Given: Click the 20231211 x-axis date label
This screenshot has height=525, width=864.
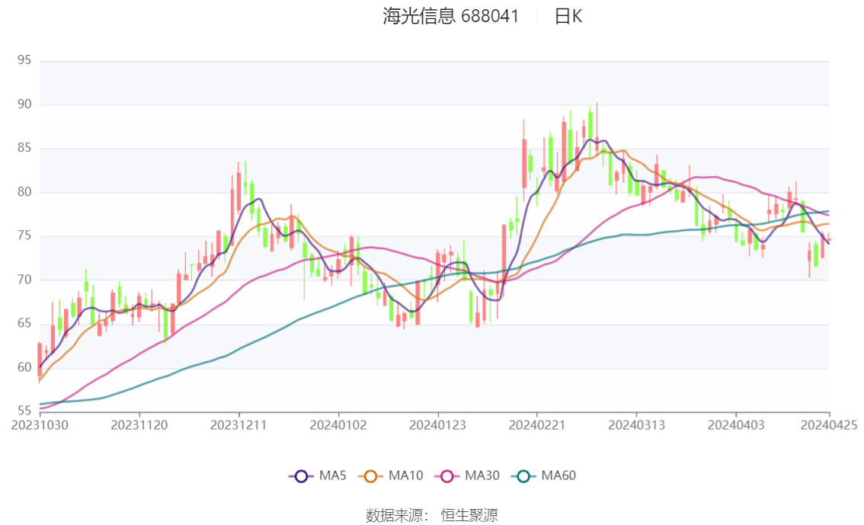Looking at the screenshot, I should click(x=238, y=425).
